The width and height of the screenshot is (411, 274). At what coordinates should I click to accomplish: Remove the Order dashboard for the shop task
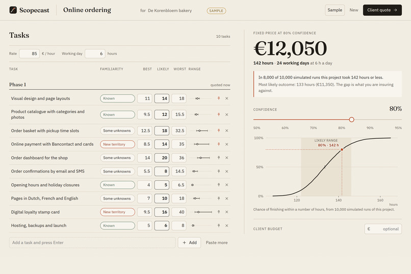(x=227, y=158)
